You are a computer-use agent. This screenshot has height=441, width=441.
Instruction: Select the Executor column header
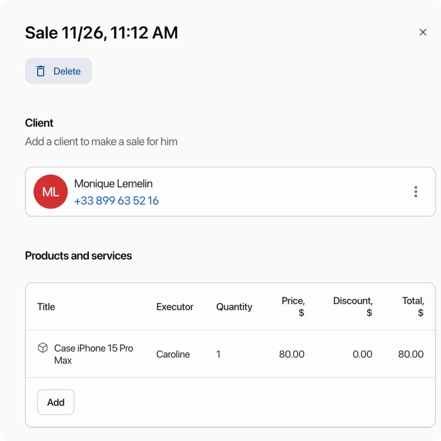pos(175,306)
